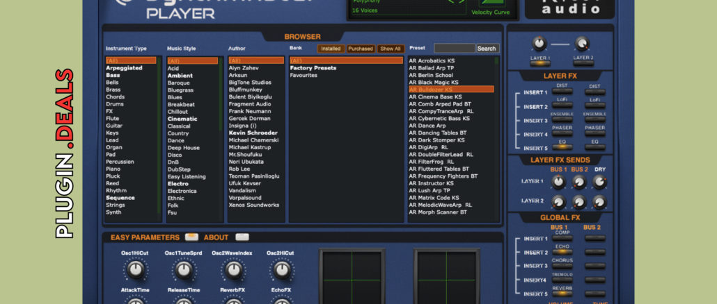Load preset AR Morph Scanner BT
717x304 pixels.
click(x=438, y=212)
